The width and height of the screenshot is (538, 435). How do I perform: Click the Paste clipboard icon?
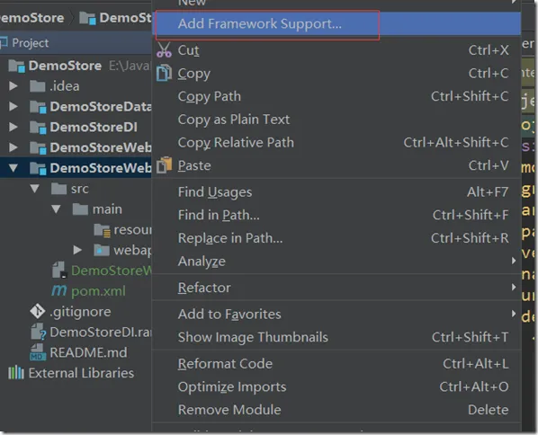coord(164,164)
